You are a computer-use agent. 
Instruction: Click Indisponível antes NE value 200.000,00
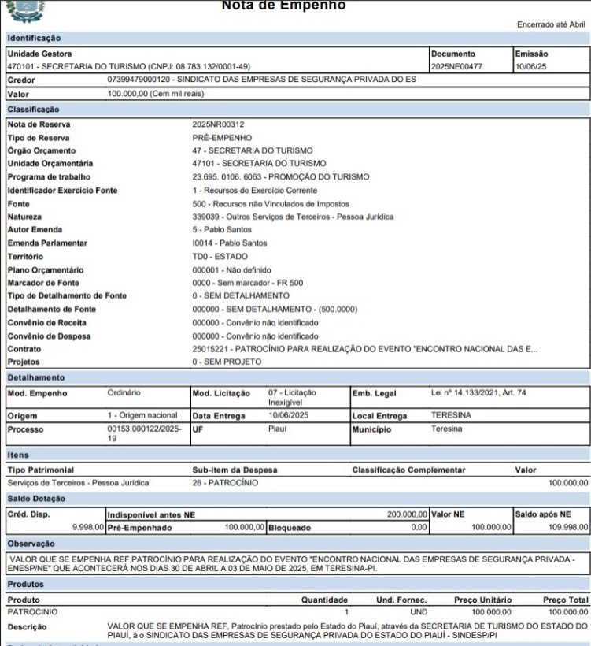coord(407,514)
